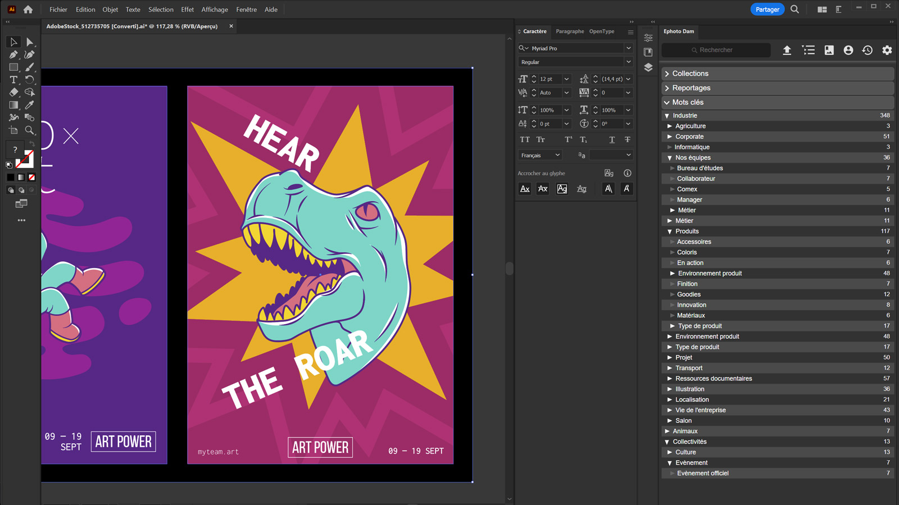Click the Ephoto Dam image icon
The height and width of the screenshot is (505, 899).
coord(829,50)
